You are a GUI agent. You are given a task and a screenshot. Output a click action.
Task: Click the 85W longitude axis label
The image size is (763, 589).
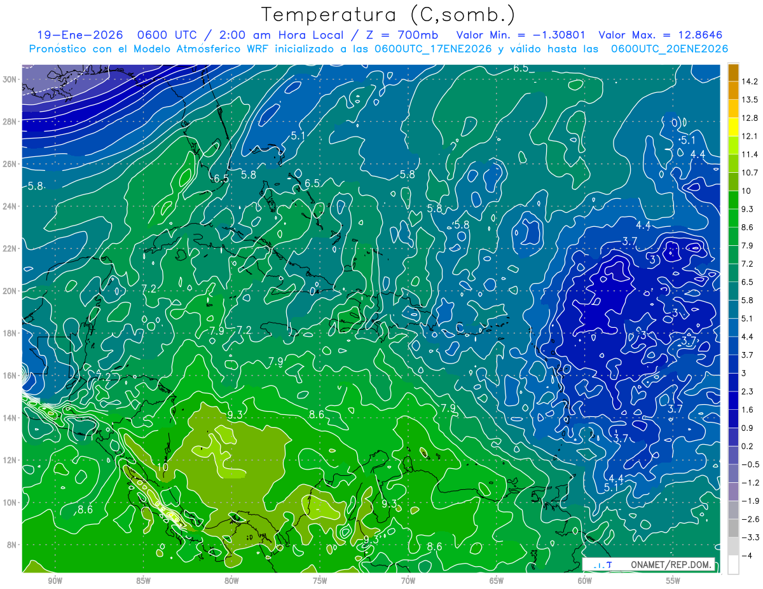(143, 581)
